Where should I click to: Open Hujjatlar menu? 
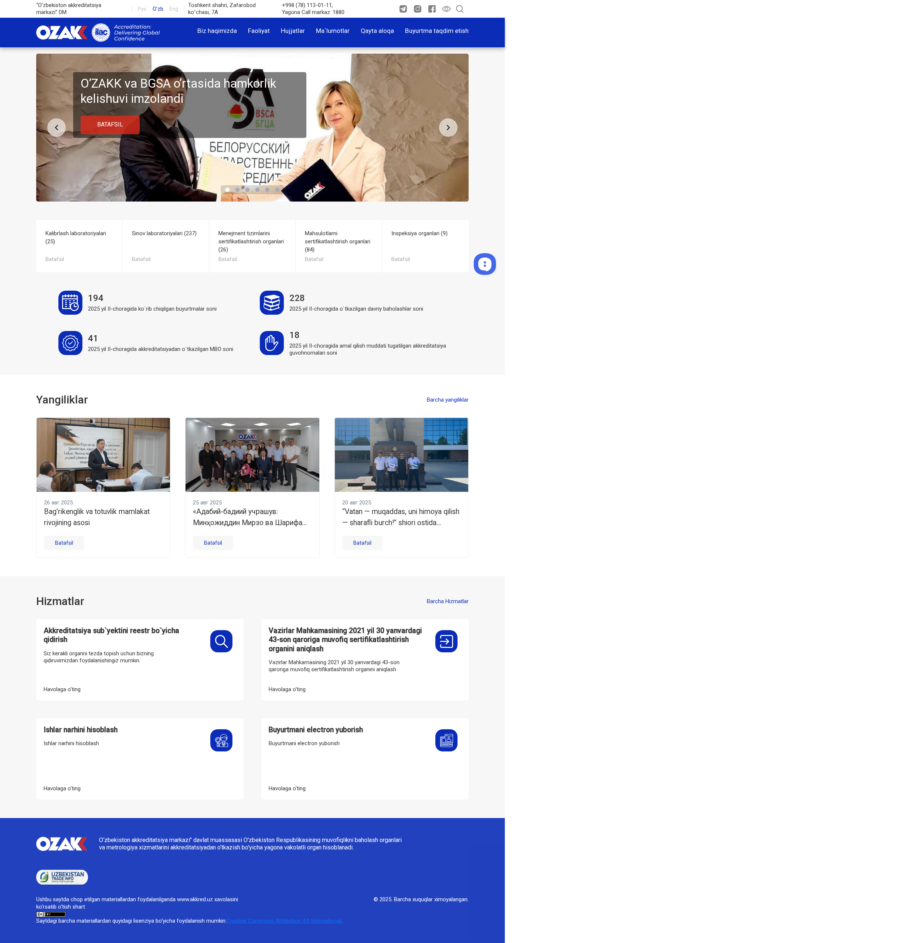click(292, 31)
